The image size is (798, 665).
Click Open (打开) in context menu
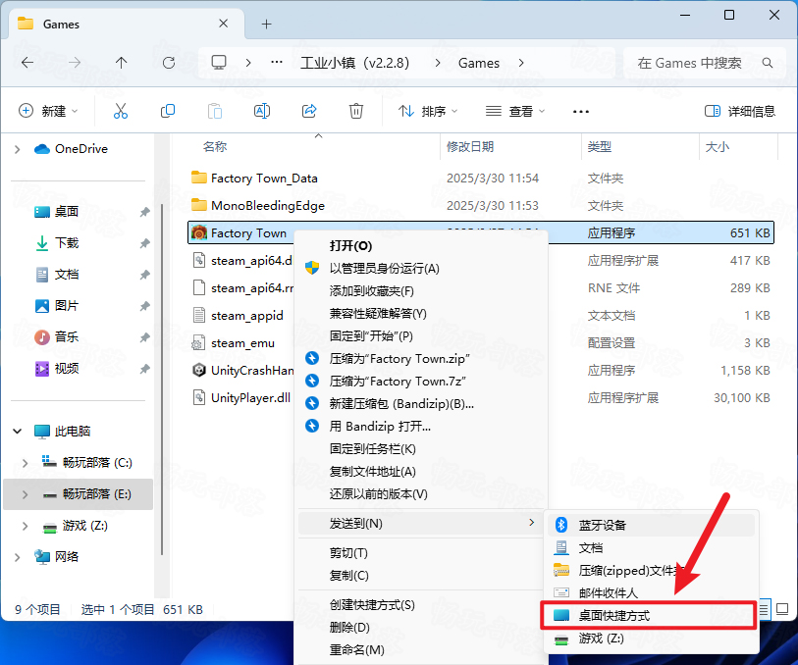click(422, 246)
